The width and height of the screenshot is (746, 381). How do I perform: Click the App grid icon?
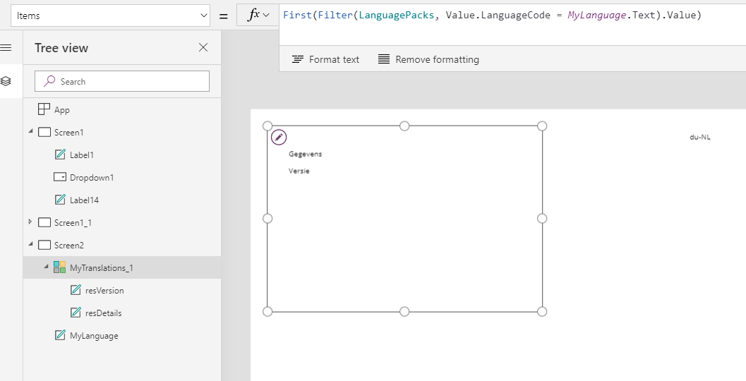[x=44, y=109]
